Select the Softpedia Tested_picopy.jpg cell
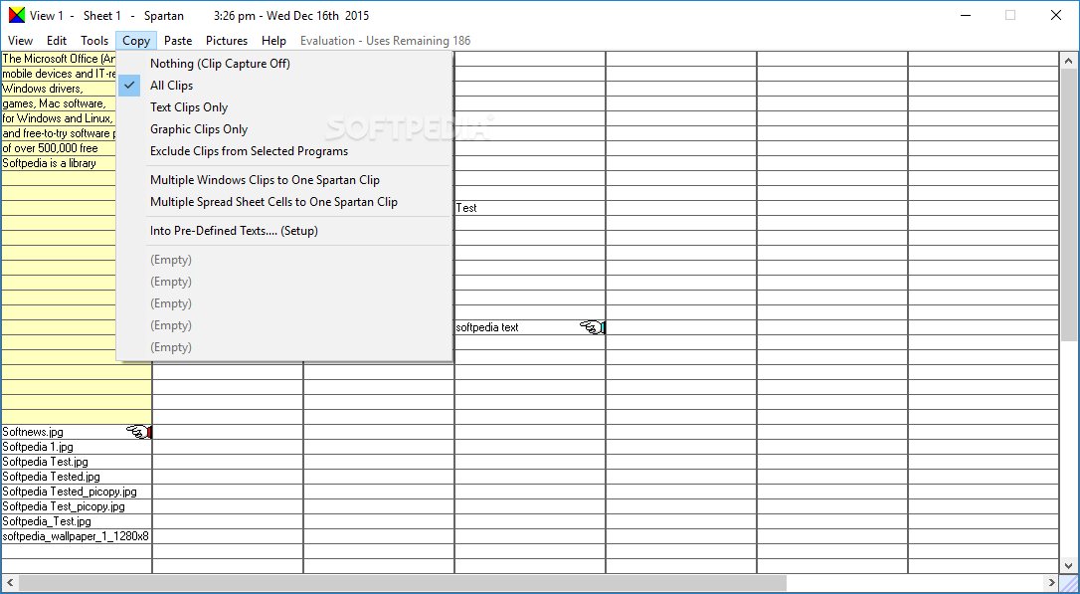This screenshot has height=594, width=1080. coord(77,492)
